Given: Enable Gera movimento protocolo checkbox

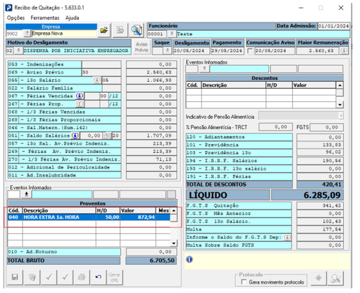Looking at the screenshot, I should coord(244,282).
